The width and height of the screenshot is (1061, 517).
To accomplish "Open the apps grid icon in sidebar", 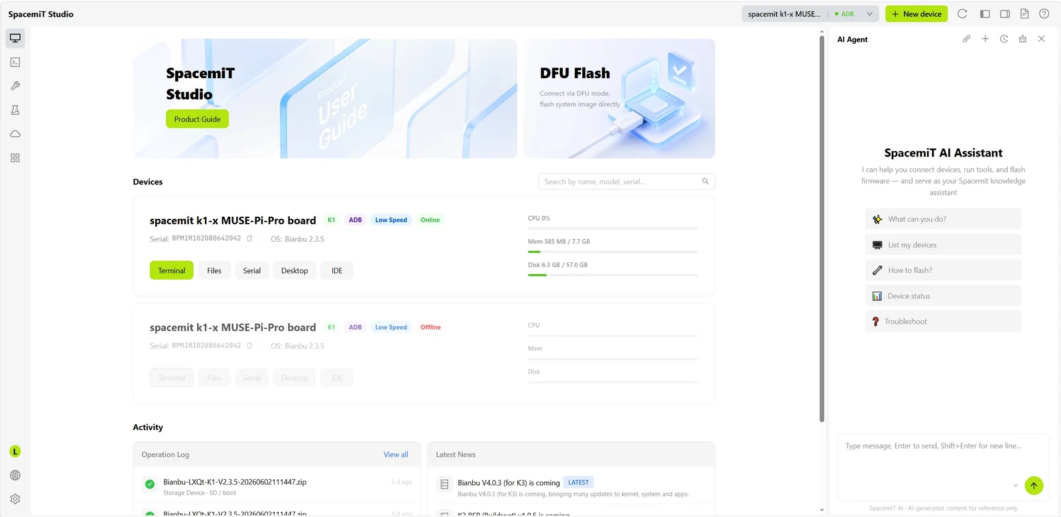I will [x=15, y=158].
